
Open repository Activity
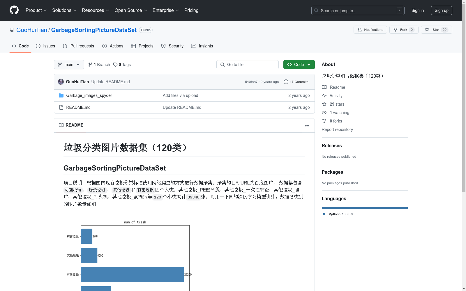(x=336, y=95)
